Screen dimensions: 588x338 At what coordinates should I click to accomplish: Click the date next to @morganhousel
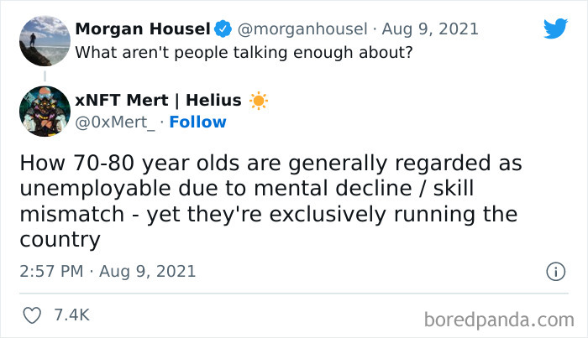coord(430,29)
